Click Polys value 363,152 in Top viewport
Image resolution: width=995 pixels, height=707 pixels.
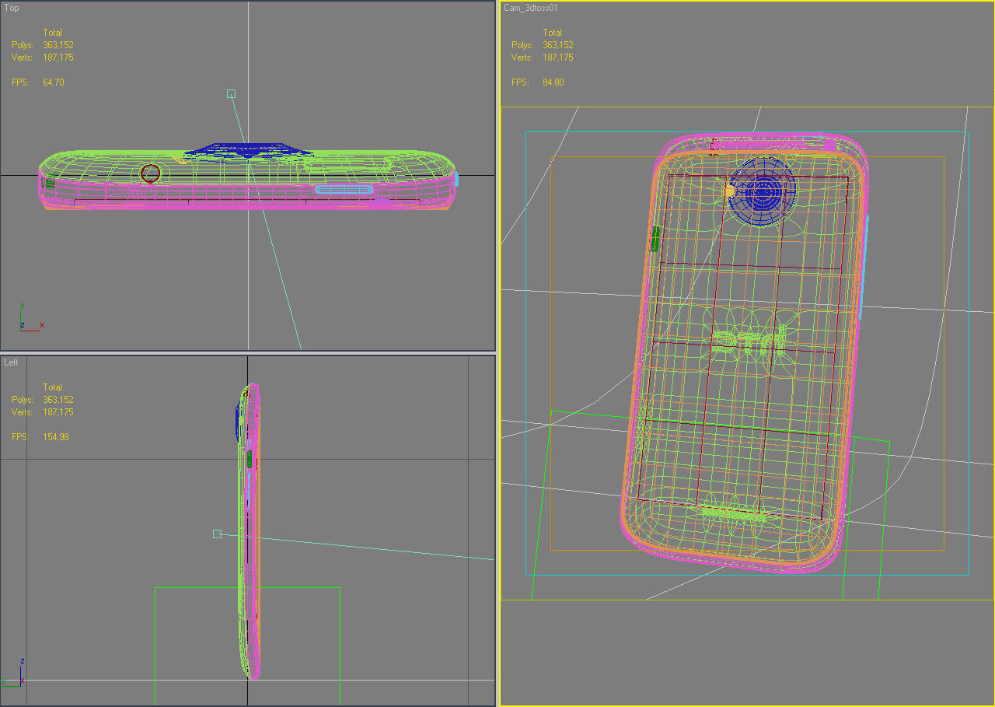(x=58, y=45)
